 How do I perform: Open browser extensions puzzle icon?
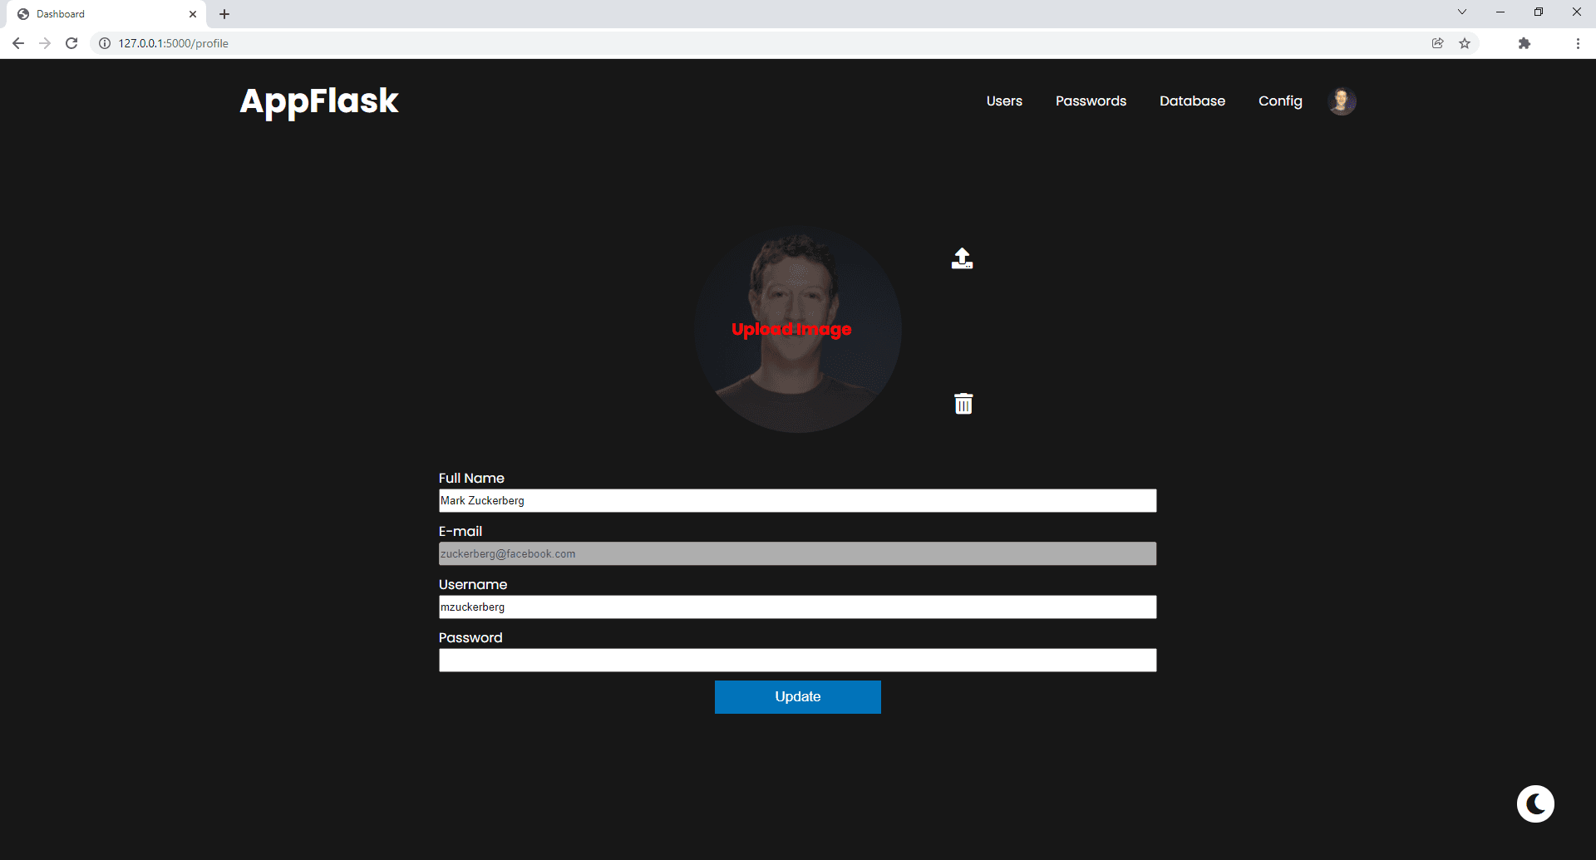(1525, 43)
